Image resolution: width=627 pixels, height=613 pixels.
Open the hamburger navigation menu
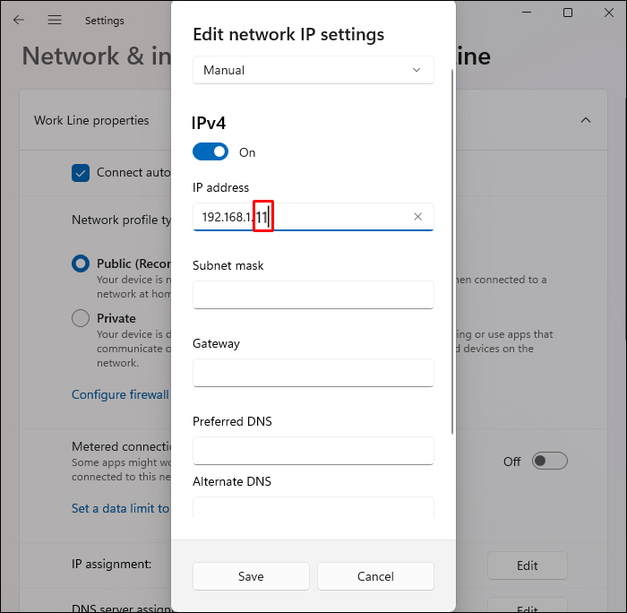[55, 20]
